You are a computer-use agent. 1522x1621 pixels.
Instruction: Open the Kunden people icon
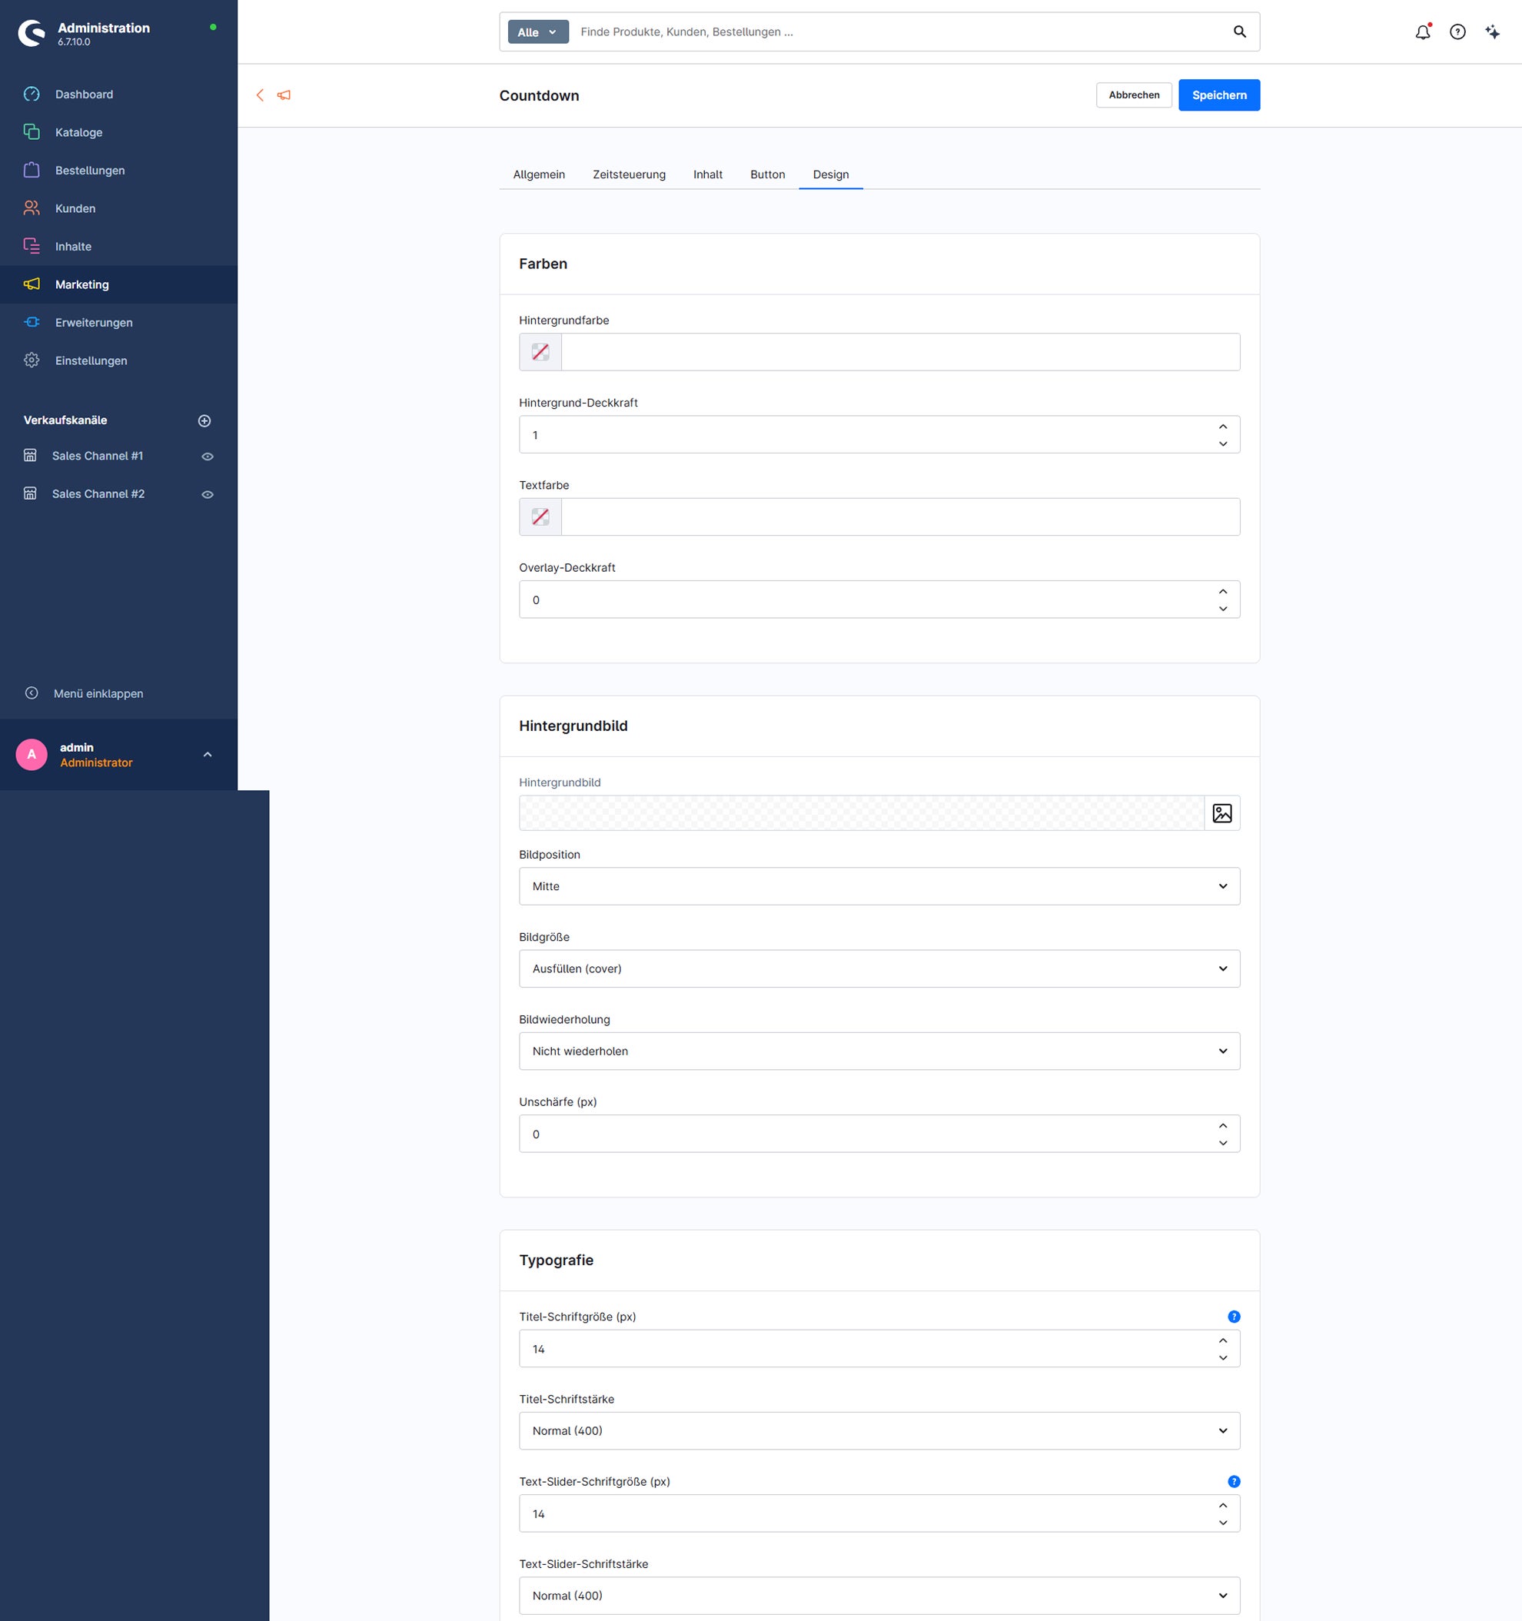point(31,208)
